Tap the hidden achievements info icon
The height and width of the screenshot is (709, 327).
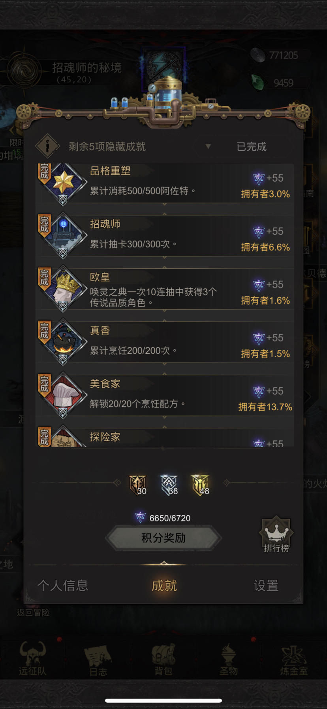[47, 146]
